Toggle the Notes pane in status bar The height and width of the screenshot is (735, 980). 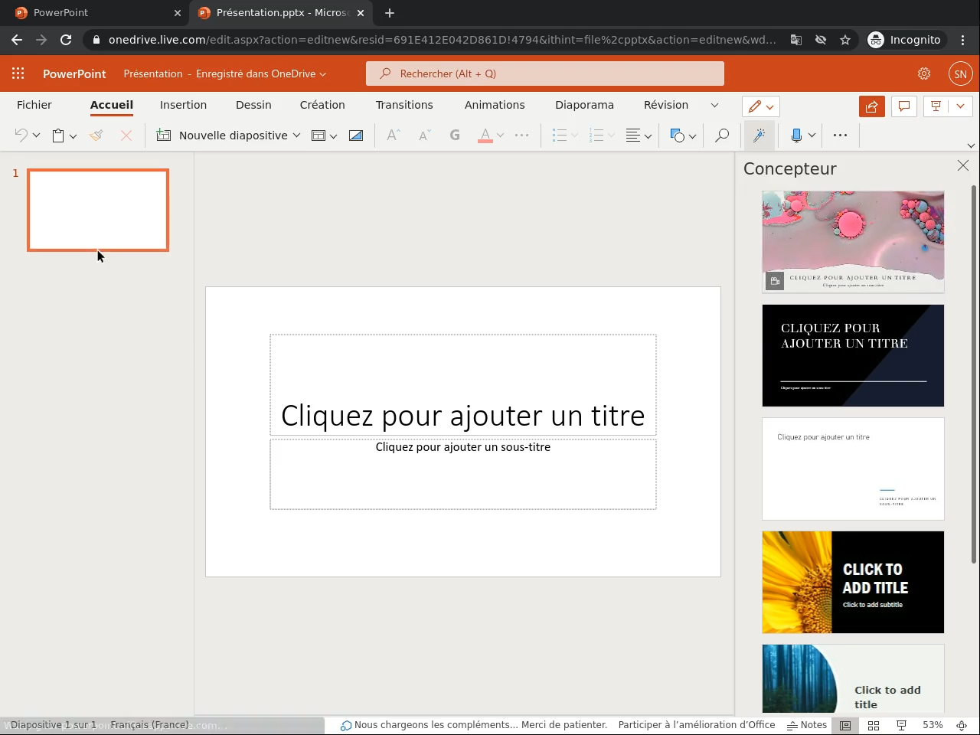(x=807, y=725)
